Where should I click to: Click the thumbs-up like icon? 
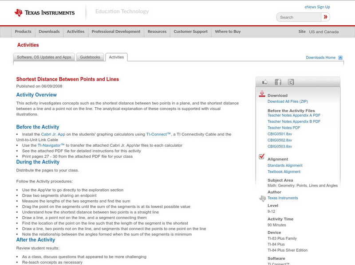click(x=264, y=82)
